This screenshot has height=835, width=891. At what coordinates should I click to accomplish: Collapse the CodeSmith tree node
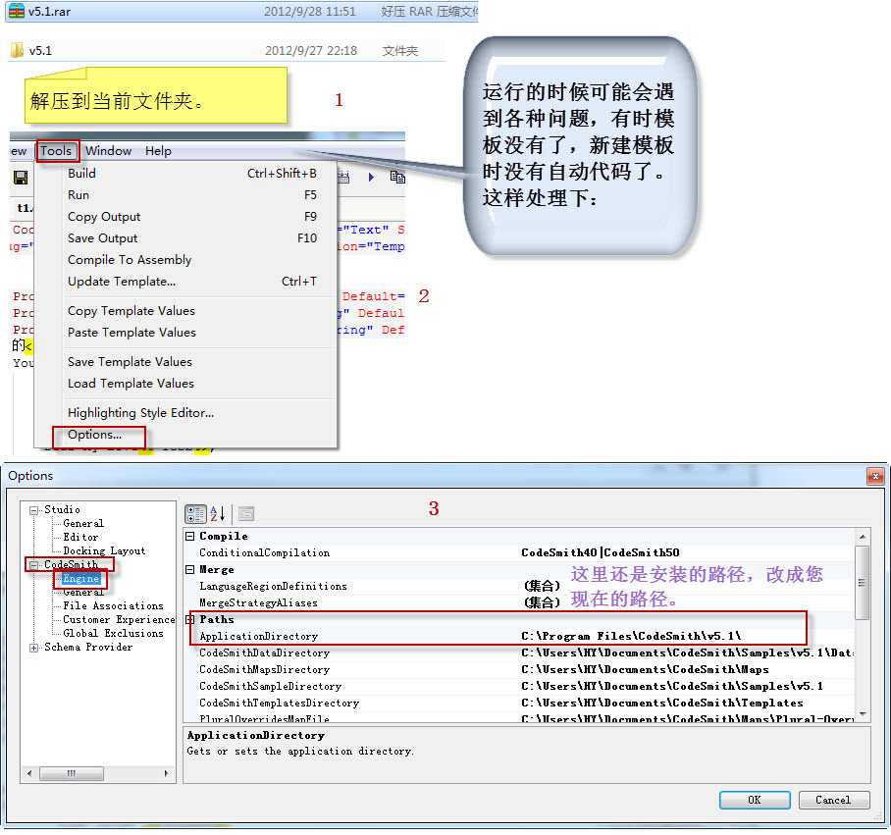point(34,564)
